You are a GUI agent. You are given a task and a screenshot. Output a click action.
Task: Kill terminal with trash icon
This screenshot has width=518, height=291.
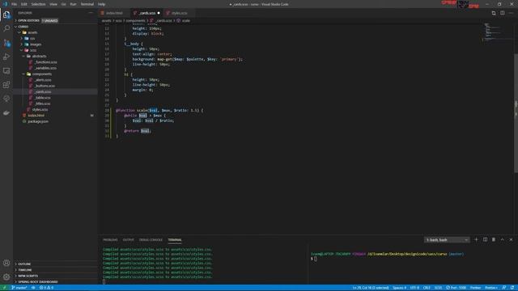point(494,239)
